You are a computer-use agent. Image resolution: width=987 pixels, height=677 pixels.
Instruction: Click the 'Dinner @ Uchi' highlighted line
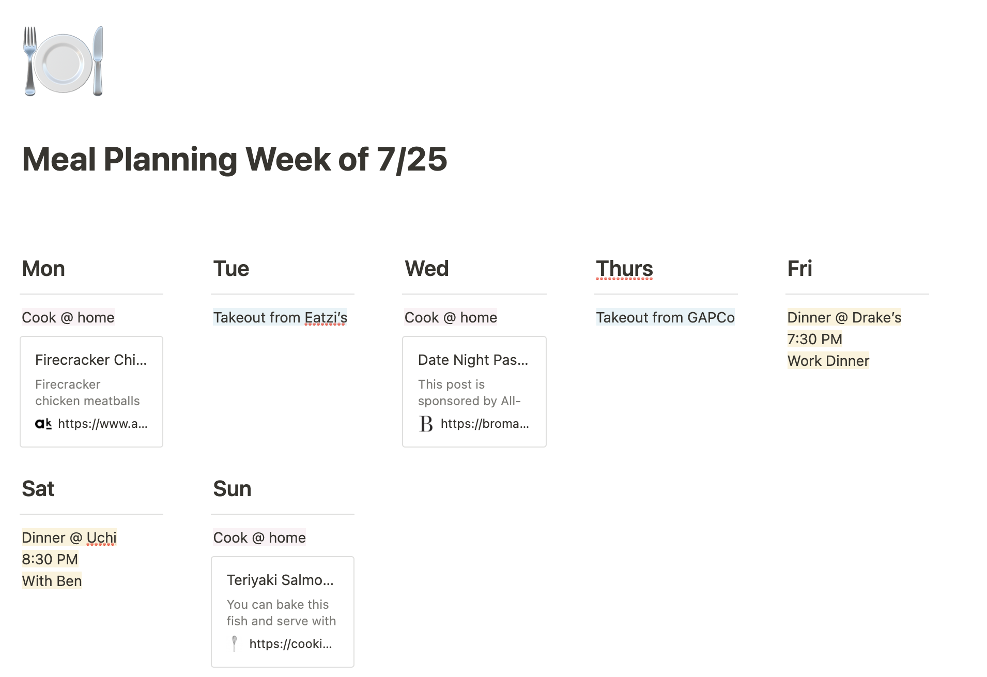click(x=69, y=537)
